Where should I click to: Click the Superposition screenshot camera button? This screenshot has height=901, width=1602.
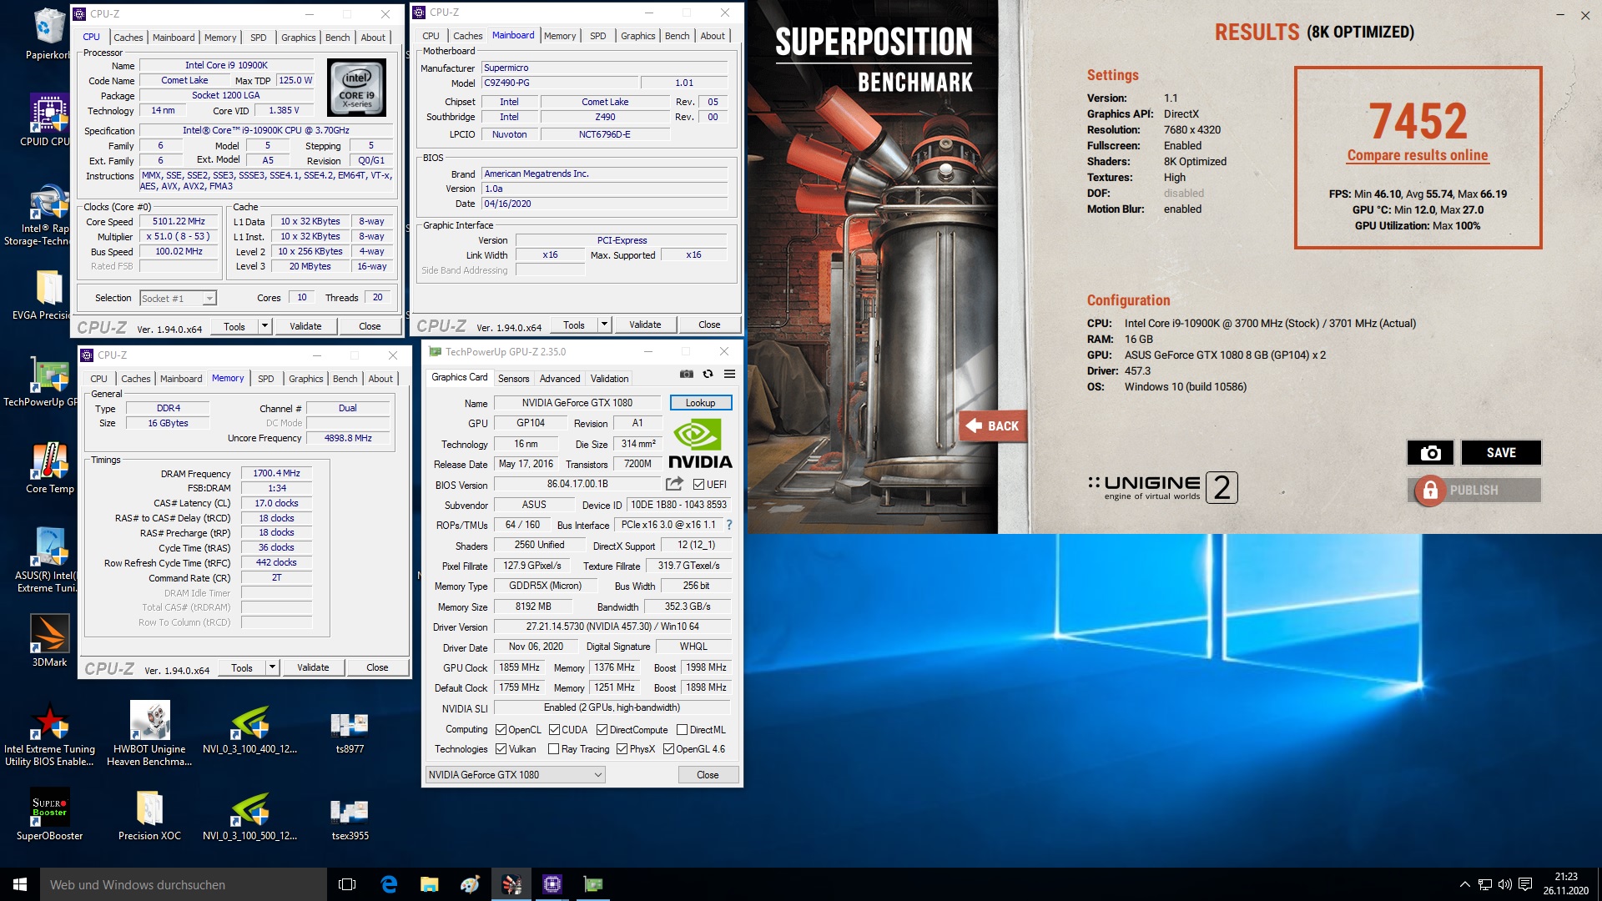coord(1430,453)
